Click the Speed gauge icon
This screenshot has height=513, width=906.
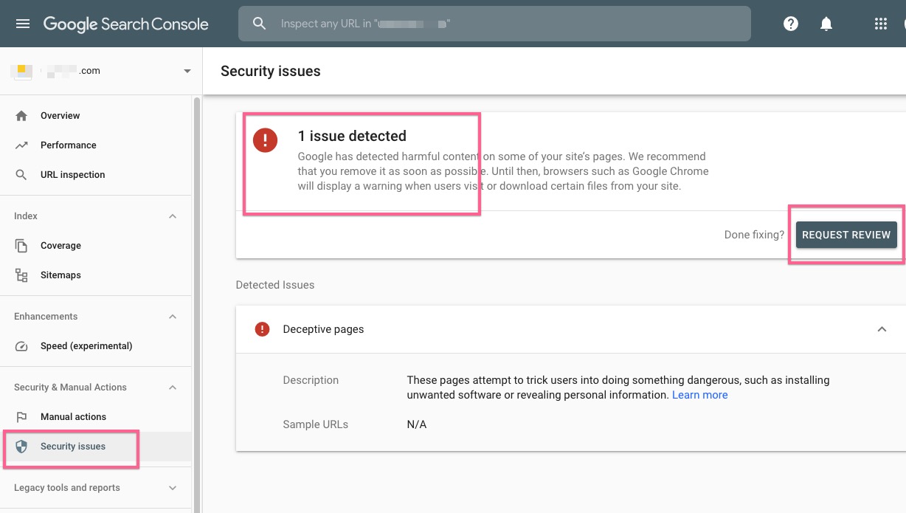pyautogui.click(x=21, y=346)
